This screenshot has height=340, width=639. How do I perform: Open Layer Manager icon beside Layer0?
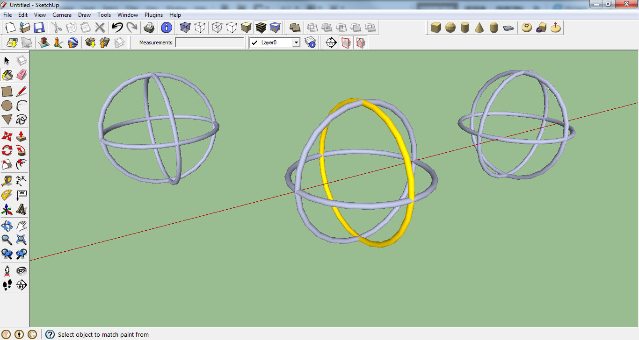pyautogui.click(x=310, y=43)
